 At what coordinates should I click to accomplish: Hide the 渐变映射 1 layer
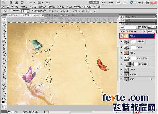pyautogui.click(x=121, y=64)
